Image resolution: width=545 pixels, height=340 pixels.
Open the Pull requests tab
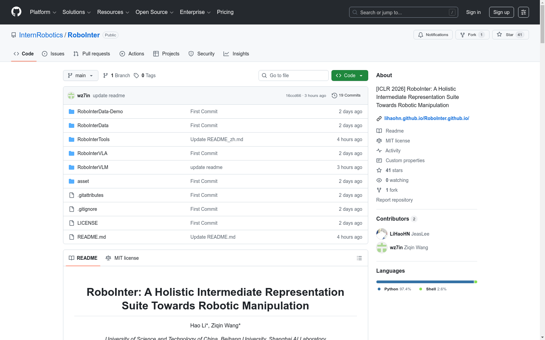[x=92, y=54]
